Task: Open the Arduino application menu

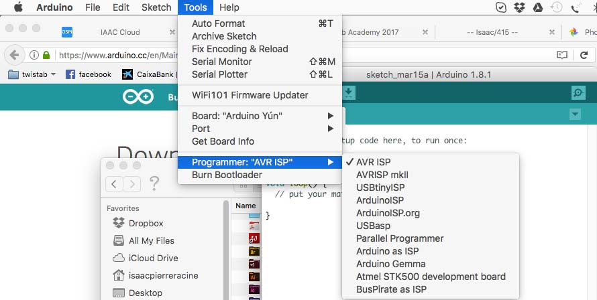Action: click(54, 7)
